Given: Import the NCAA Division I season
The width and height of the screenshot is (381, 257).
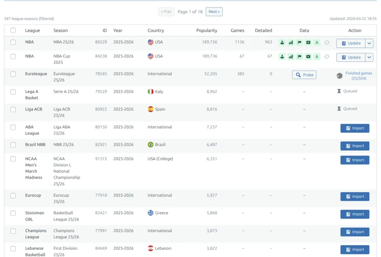Looking at the screenshot, I should click(x=355, y=160).
